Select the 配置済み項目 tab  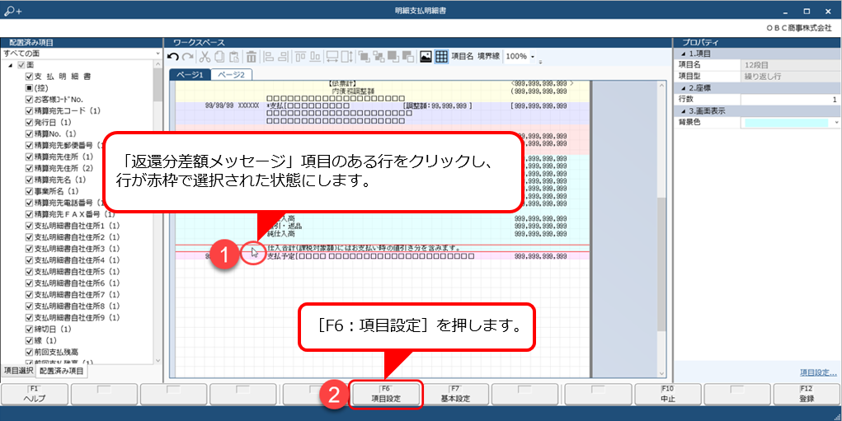[62, 371]
